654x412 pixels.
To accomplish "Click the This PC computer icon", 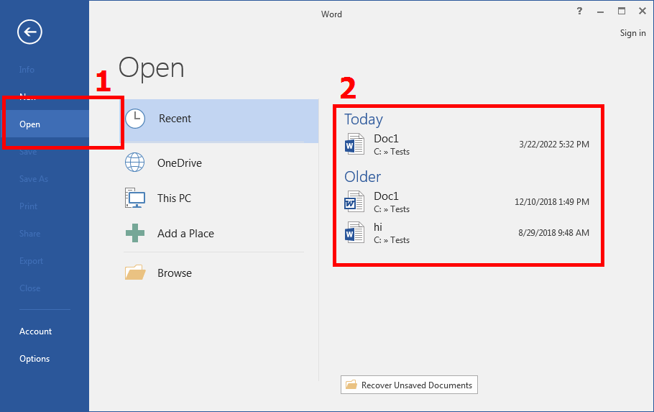I will (135, 198).
